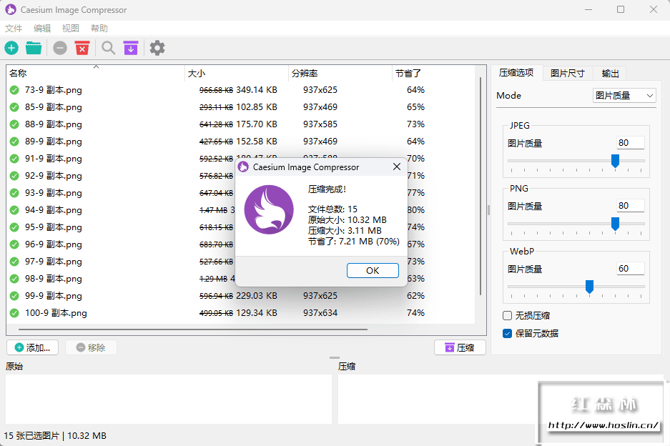Open folder using the teal folder icon
670x446 pixels.
[x=34, y=48]
